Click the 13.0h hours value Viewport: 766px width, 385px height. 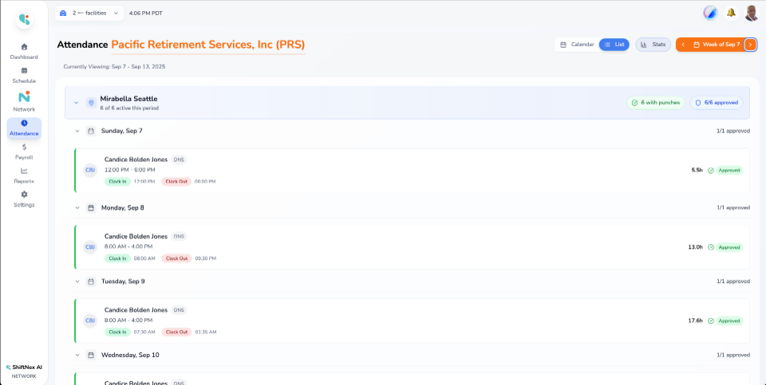695,247
